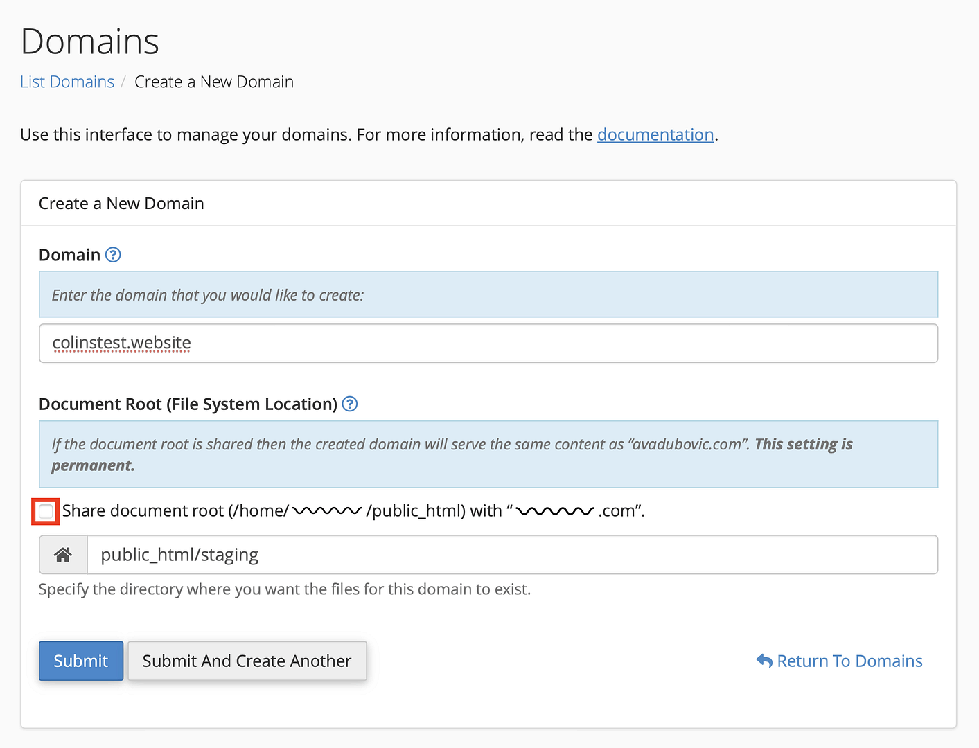Click Submit And Create Another
The width and height of the screenshot is (979, 748).
247,661
